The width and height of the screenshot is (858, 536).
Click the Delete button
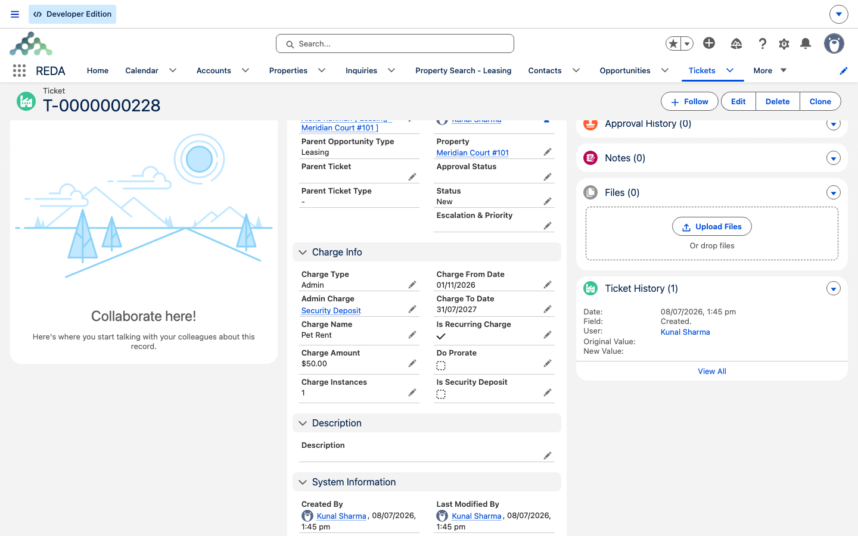tap(778, 102)
